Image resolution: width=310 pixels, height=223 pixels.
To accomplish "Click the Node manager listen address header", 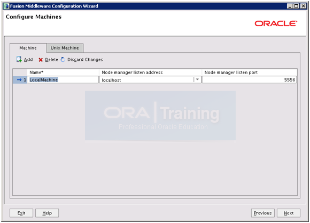I will coord(150,73).
